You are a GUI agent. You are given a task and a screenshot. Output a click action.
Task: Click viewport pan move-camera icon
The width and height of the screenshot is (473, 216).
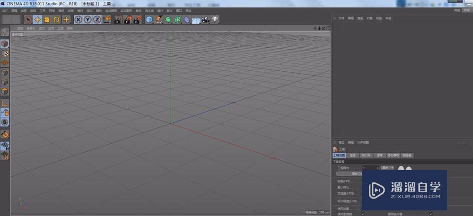click(315, 28)
